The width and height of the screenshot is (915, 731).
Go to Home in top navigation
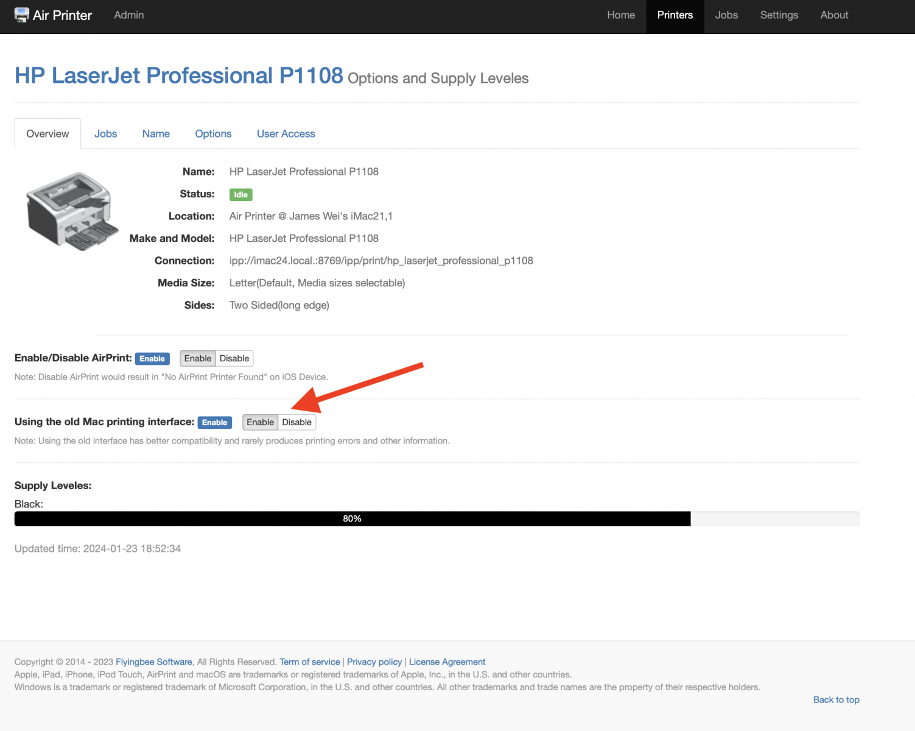(x=621, y=15)
